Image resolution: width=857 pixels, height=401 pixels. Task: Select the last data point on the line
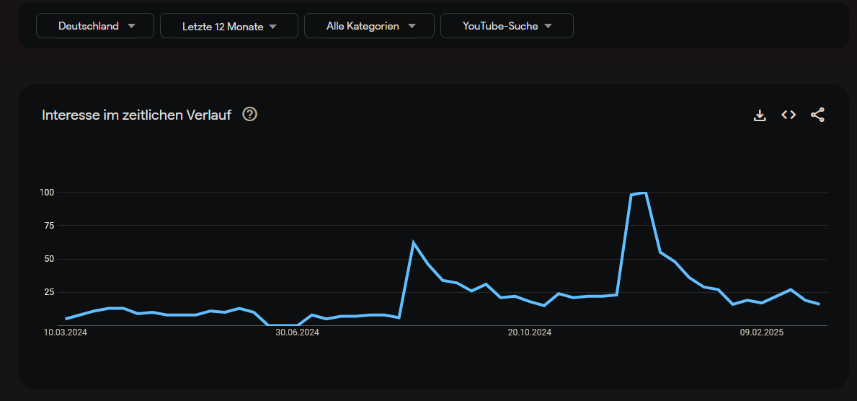(819, 304)
